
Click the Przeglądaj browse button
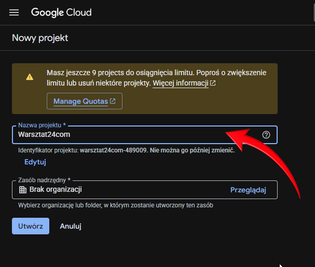point(248,190)
